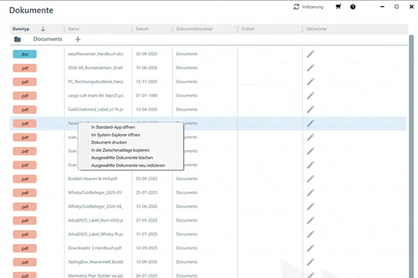Click .pdf badge of cargo cult shark tiki
418x278 pixels.
point(25,96)
